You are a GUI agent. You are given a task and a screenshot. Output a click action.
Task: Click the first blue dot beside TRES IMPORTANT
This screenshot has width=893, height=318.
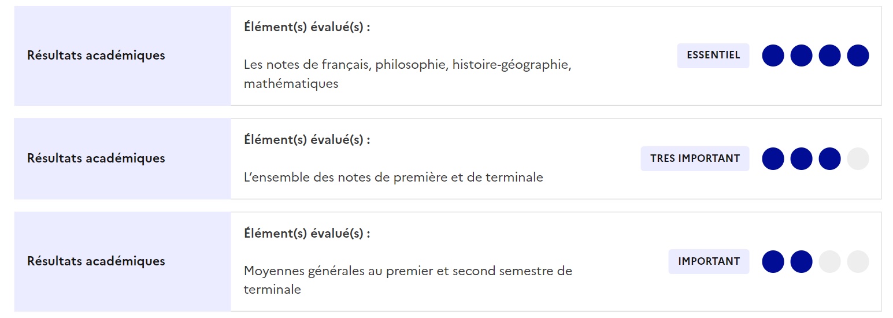point(773,158)
